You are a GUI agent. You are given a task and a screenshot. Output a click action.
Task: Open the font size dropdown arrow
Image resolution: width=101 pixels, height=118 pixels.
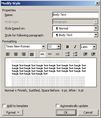click(59, 47)
